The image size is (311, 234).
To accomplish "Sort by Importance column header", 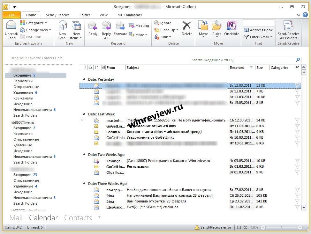I will click(86, 68).
